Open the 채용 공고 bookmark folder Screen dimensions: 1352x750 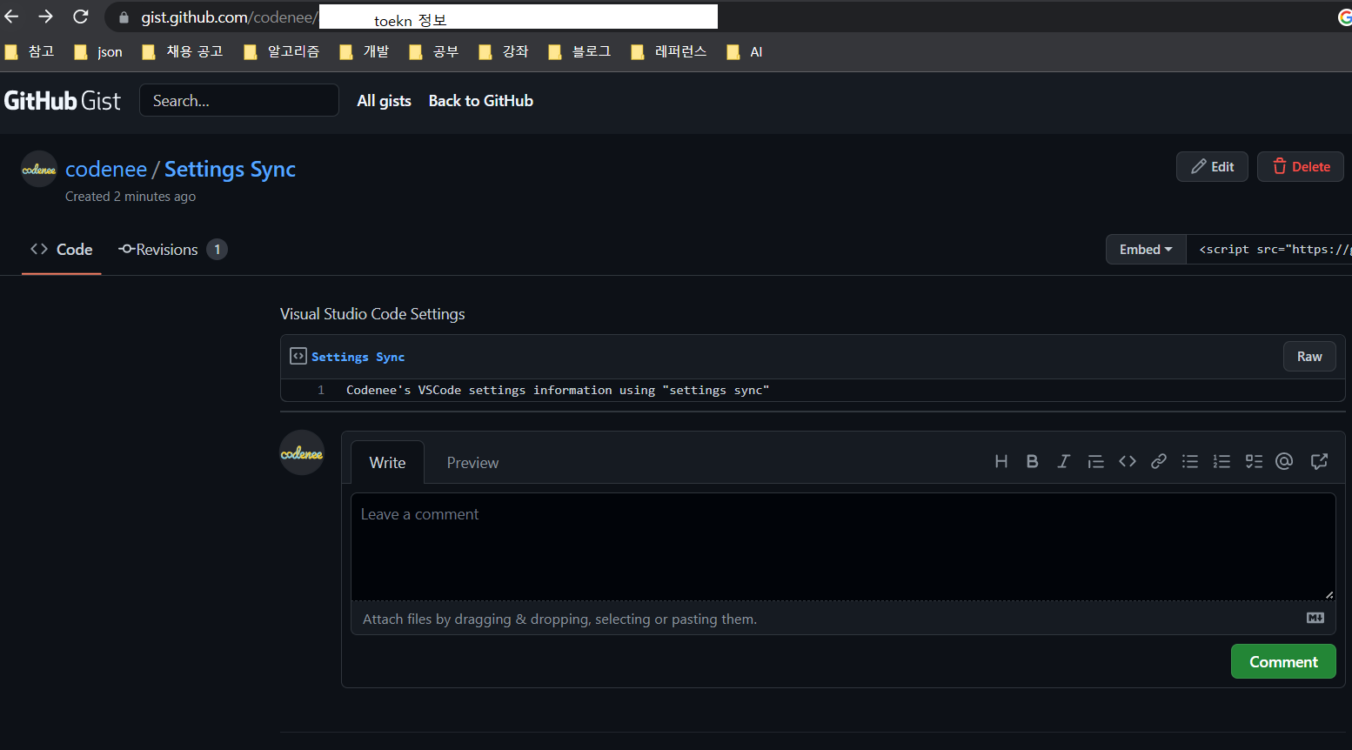183,52
